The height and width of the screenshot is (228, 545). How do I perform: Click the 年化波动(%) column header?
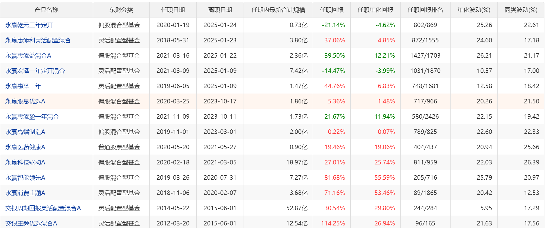pyautogui.click(x=474, y=10)
